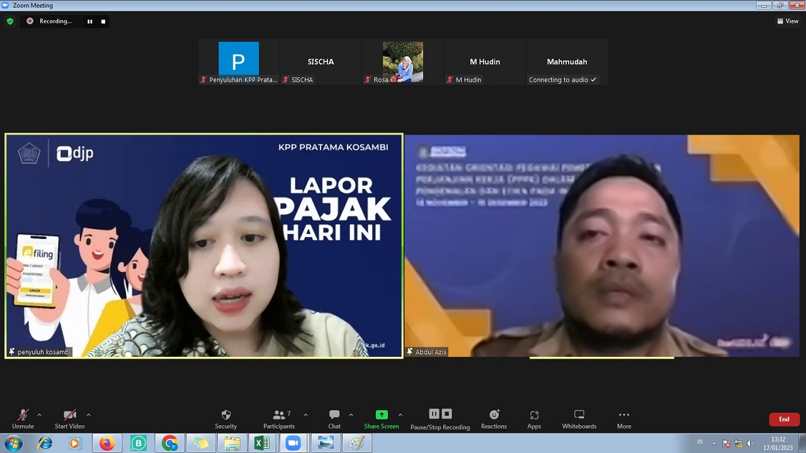Open the More menu in the toolbar

(624, 418)
